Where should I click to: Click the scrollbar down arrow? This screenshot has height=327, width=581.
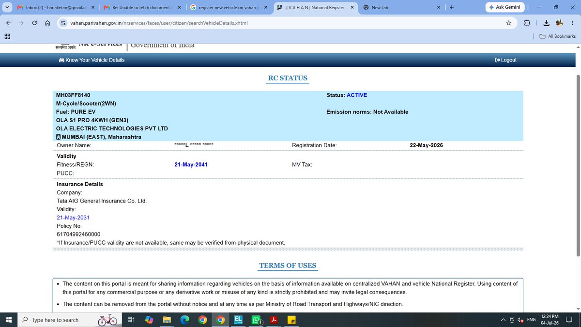point(578,309)
